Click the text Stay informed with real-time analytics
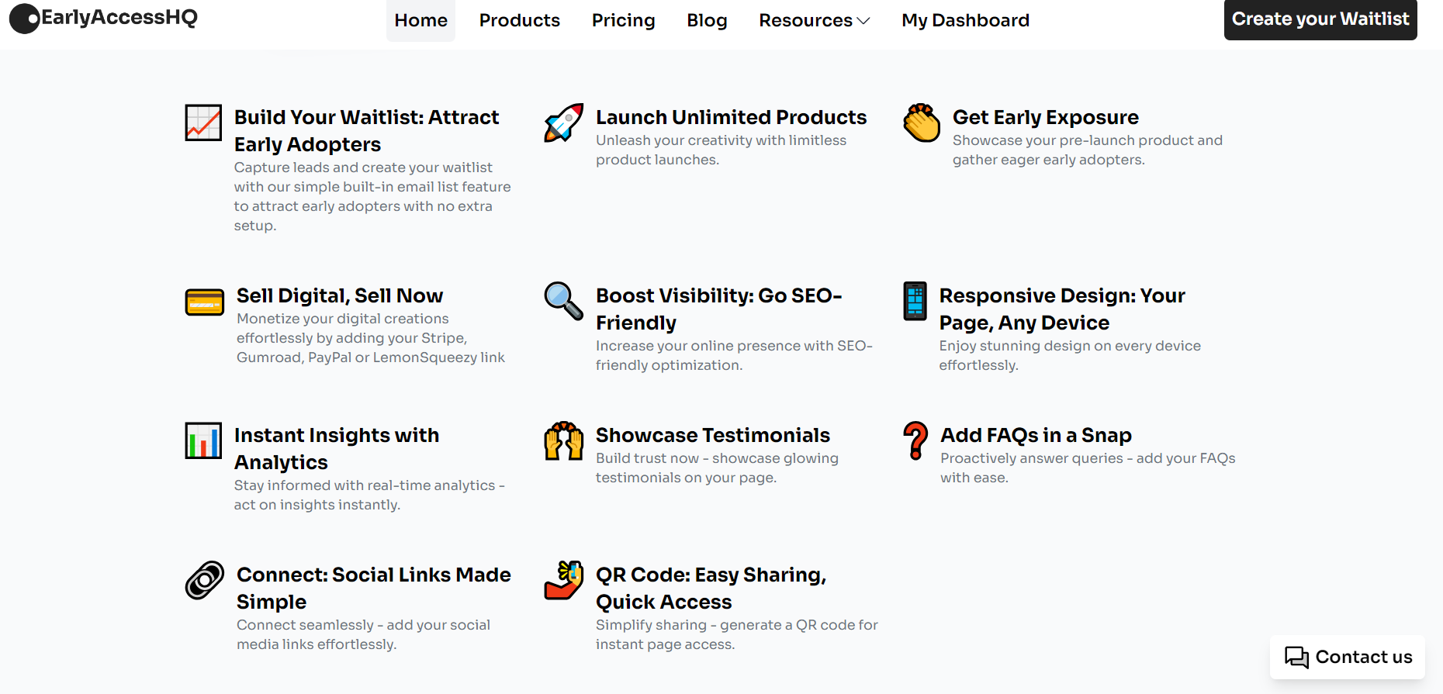Image resolution: width=1443 pixels, height=694 pixels. (365, 485)
